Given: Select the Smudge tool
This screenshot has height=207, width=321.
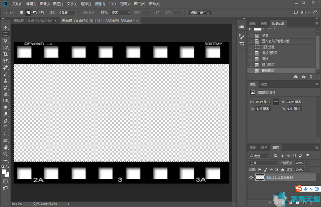Looking at the screenshot, I should [6, 107].
